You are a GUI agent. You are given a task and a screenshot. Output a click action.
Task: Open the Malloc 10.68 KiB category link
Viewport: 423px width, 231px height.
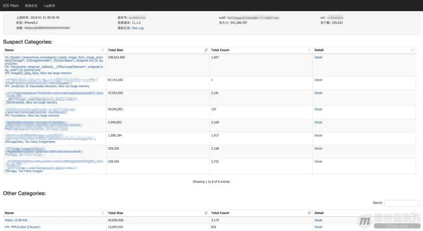click(16, 220)
